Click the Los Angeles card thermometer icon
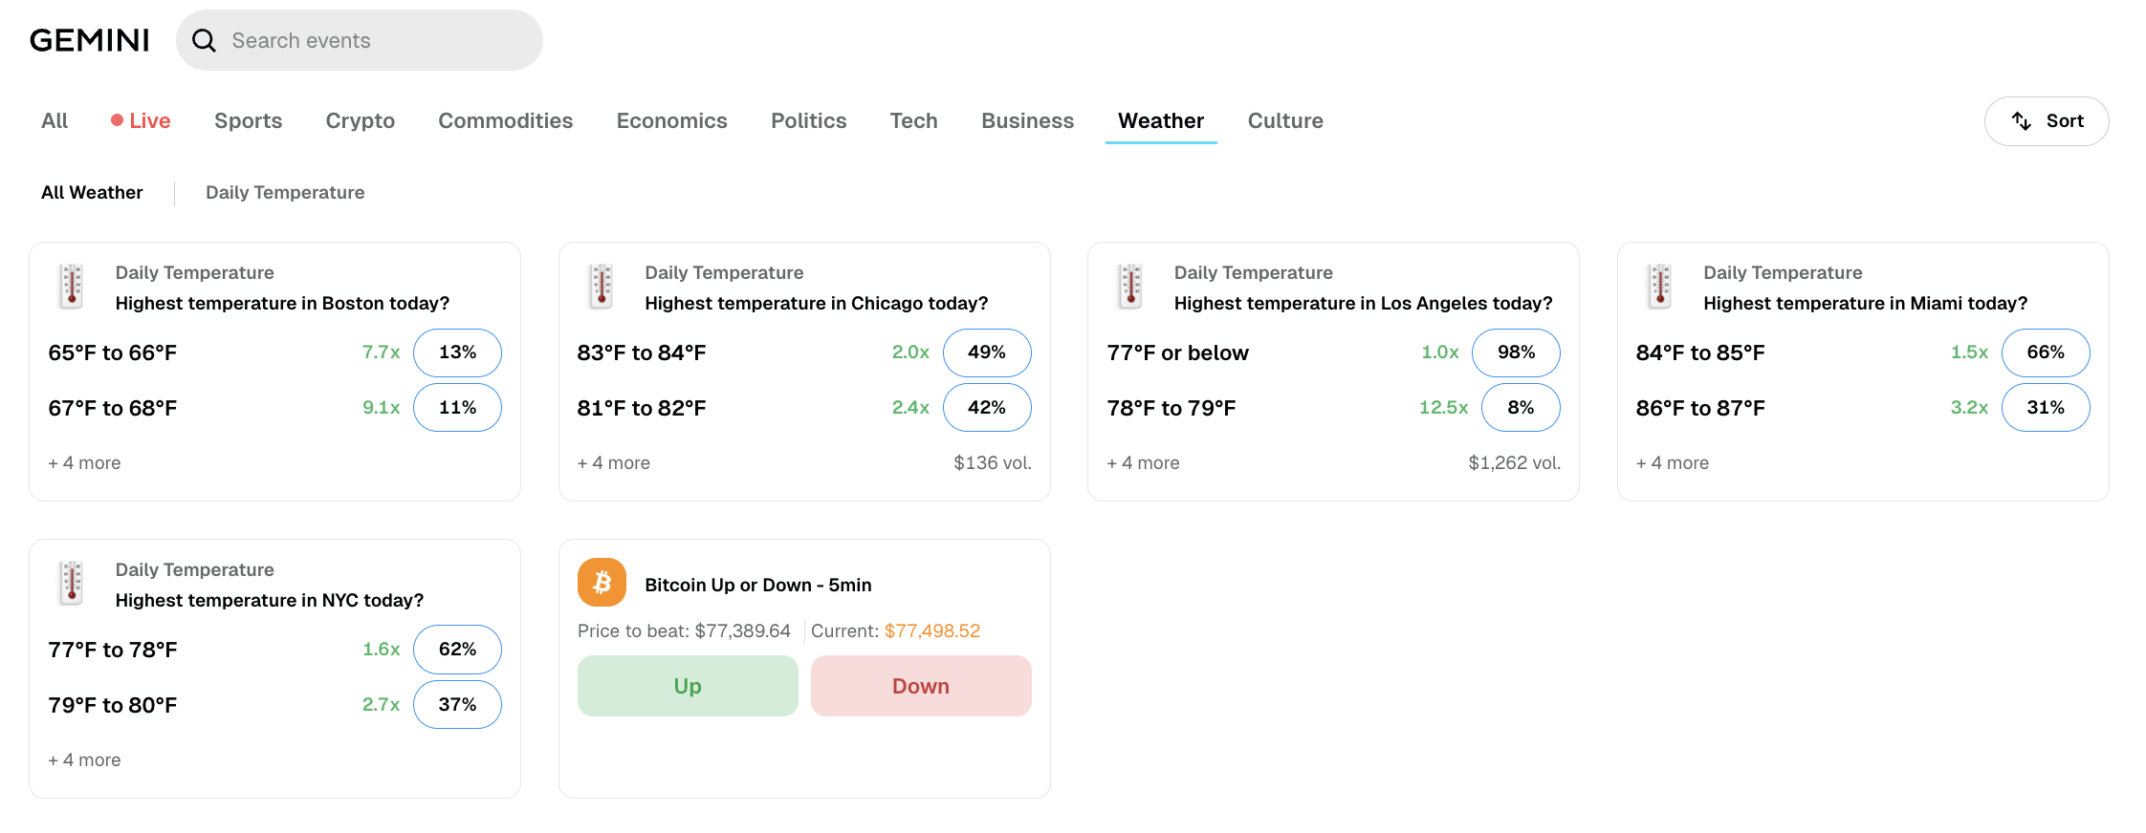2146x833 pixels. point(1130,286)
